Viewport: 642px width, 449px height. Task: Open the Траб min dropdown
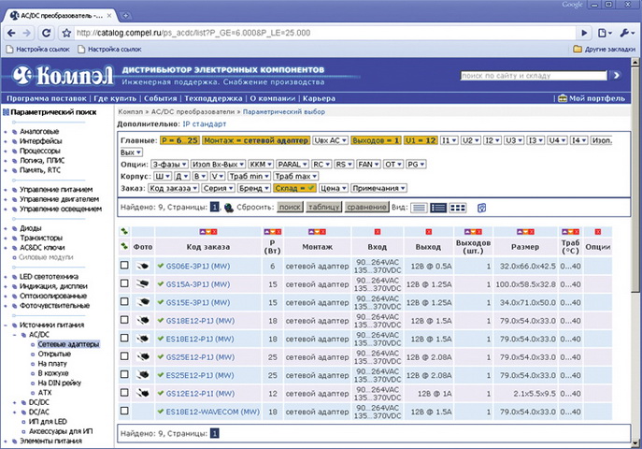point(249,176)
